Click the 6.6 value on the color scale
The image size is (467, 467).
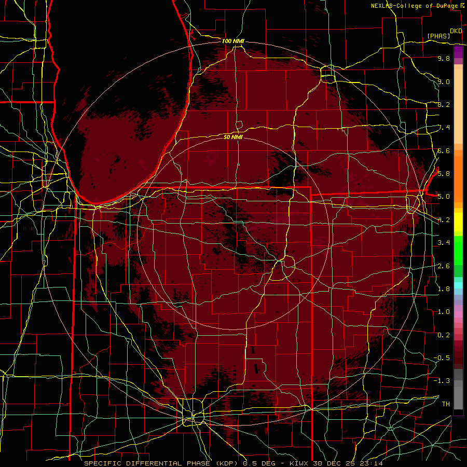click(444, 150)
